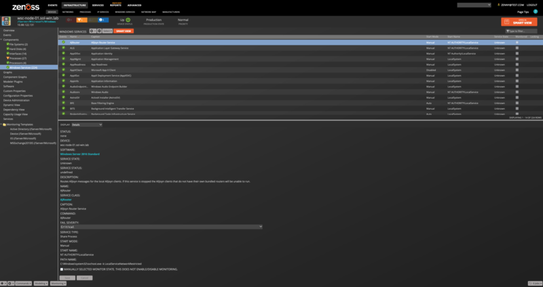
Task: Click the Windows device icon beside hostname
Action: (x=6, y=21)
